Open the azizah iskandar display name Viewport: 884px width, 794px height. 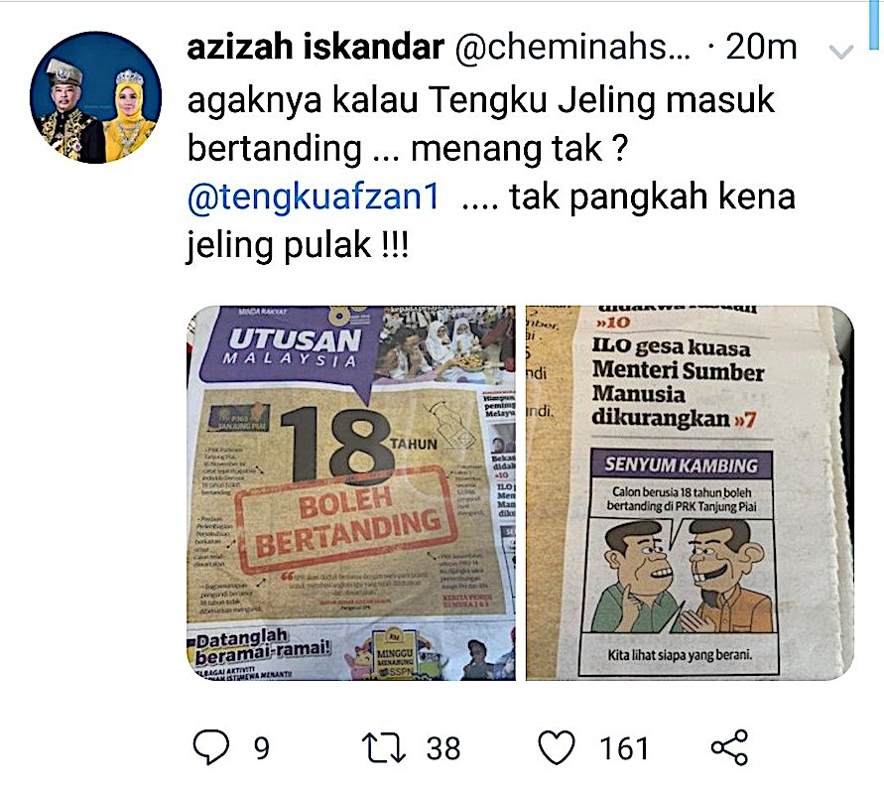pyautogui.click(x=316, y=47)
